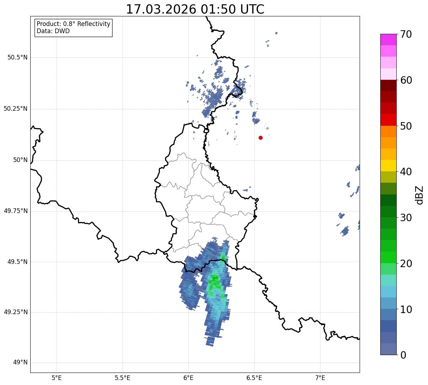Click the colorbar tick value 30

pyautogui.click(x=406, y=218)
